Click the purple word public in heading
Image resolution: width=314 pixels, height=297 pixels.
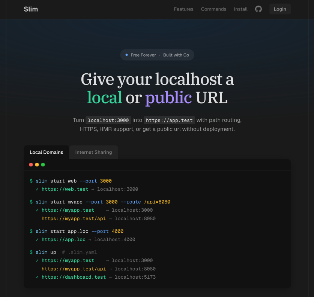point(168,98)
